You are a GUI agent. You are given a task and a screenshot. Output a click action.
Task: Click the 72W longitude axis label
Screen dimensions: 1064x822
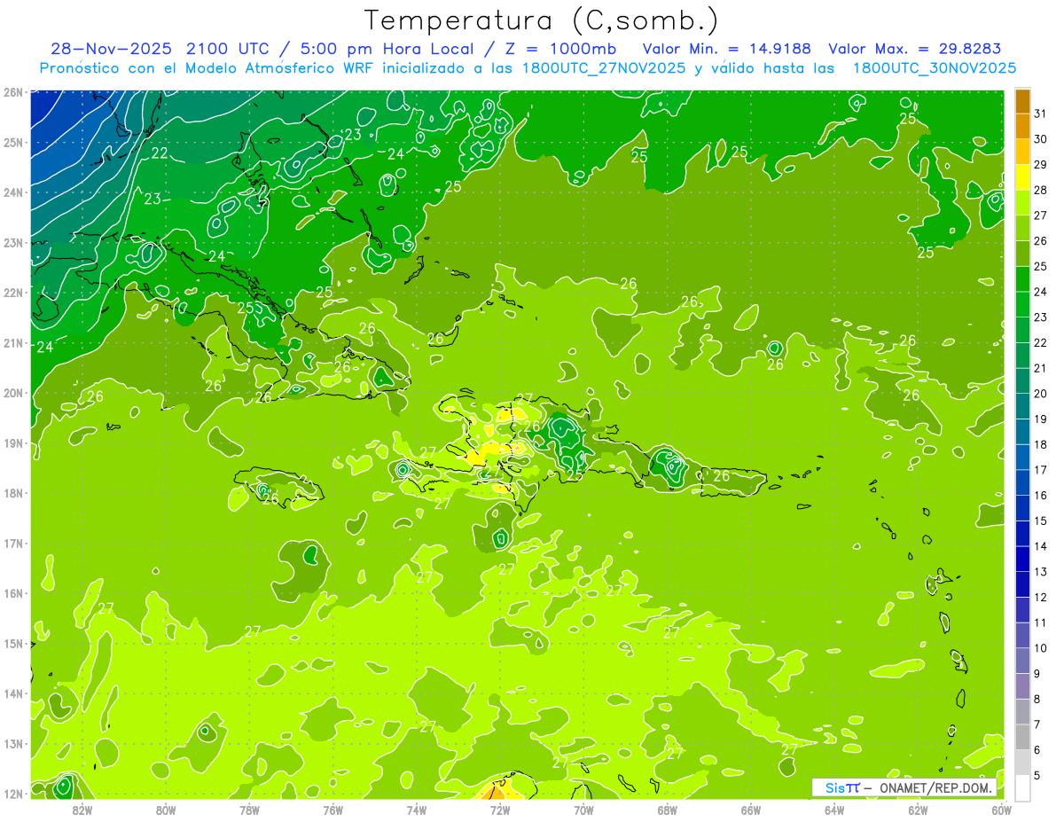pos(500,810)
